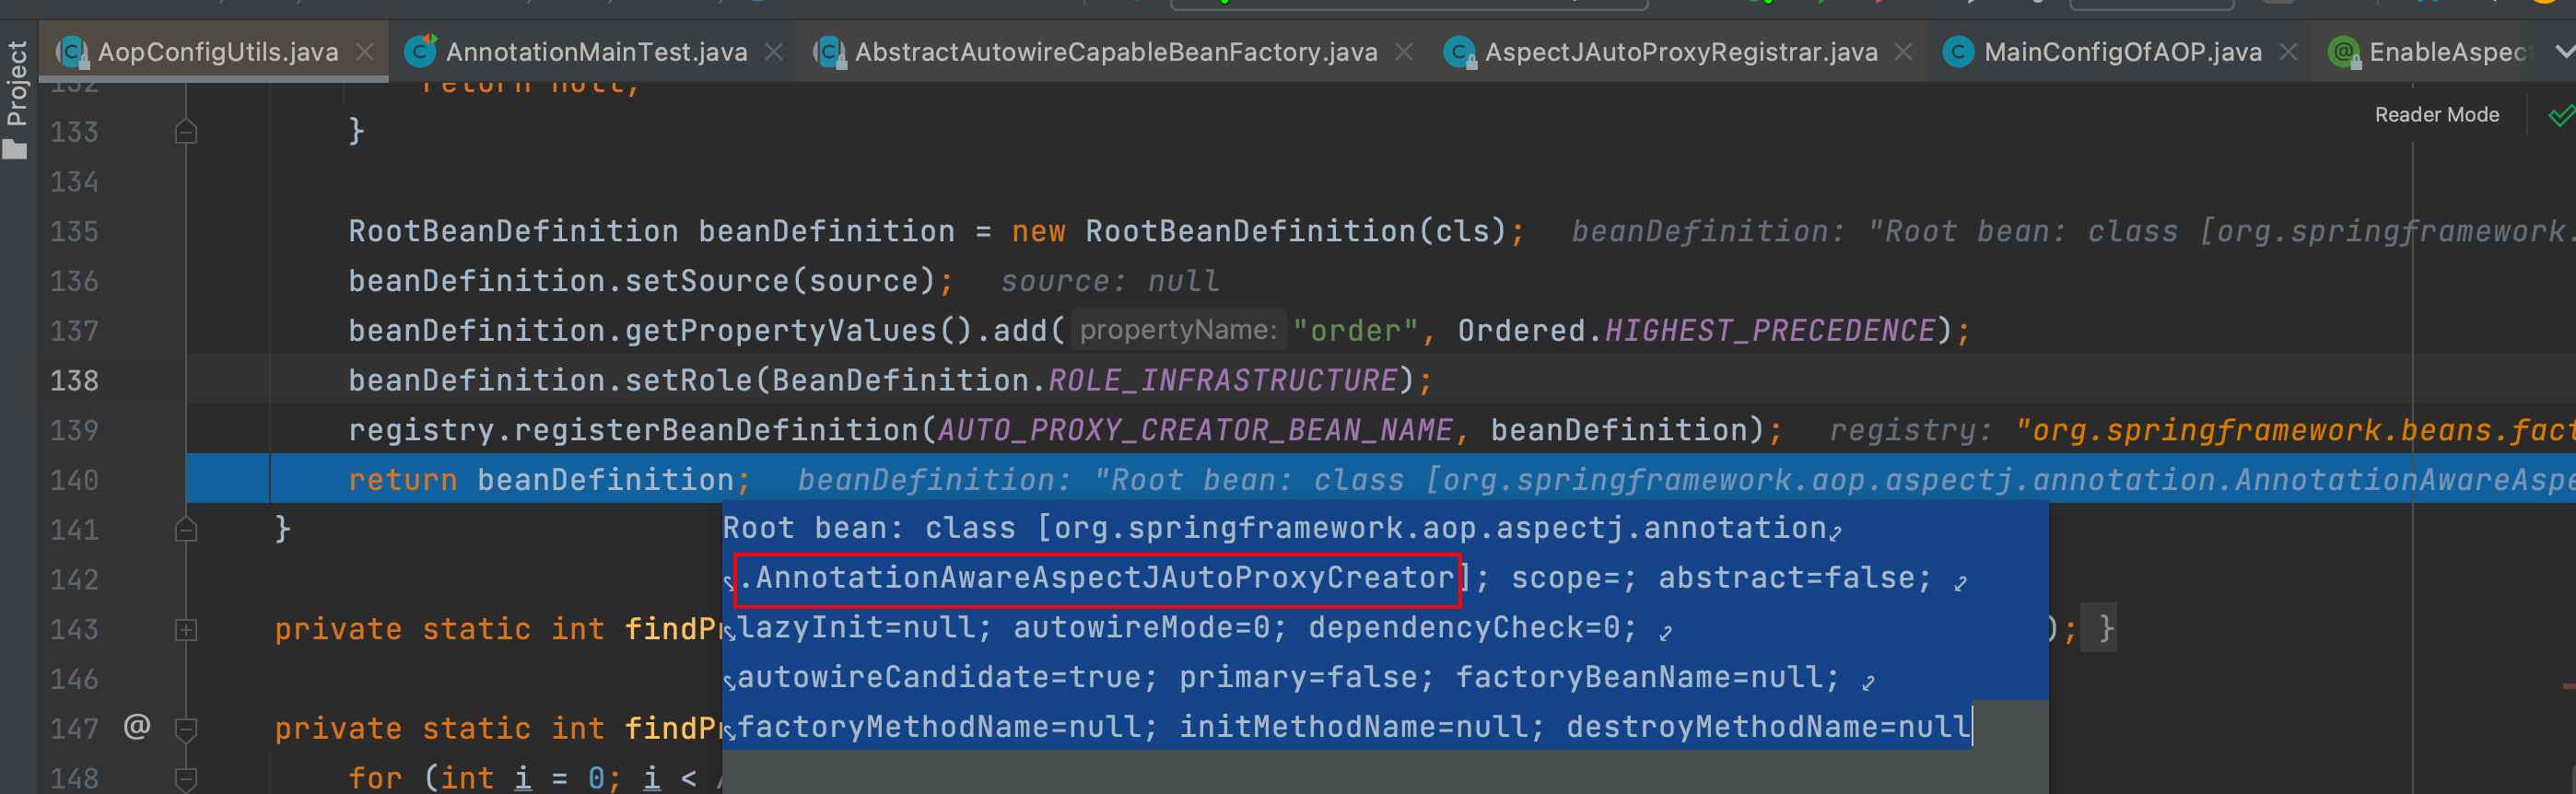This screenshot has height=794, width=2576.
Task: Click registerBeanDefinition method call on line 139
Action: point(716,430)
